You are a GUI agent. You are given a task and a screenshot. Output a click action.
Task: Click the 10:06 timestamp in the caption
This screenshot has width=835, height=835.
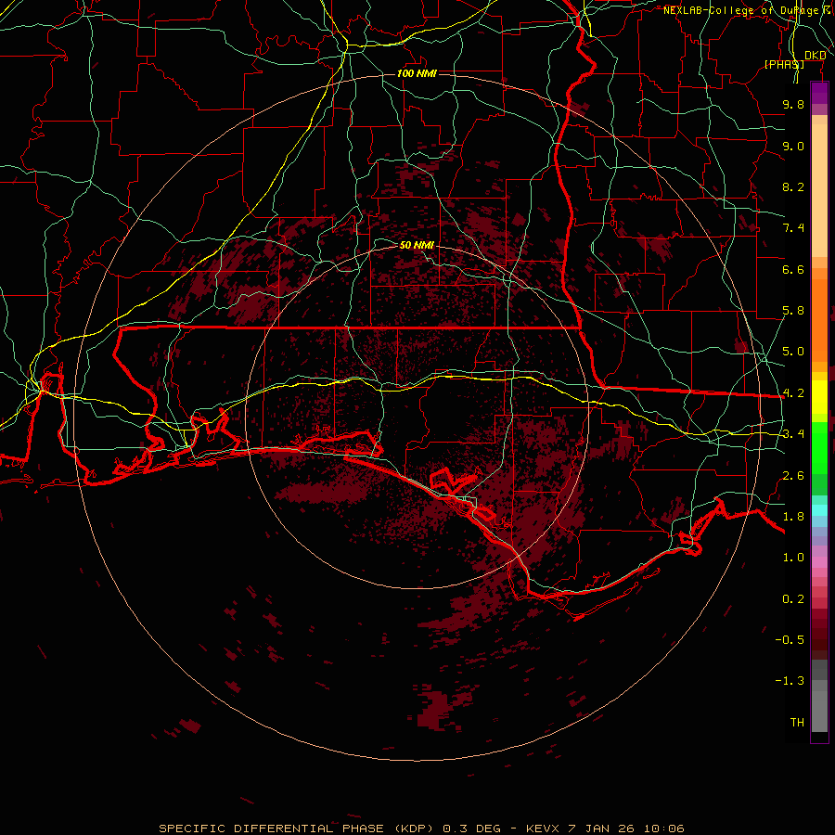[664, 829]
